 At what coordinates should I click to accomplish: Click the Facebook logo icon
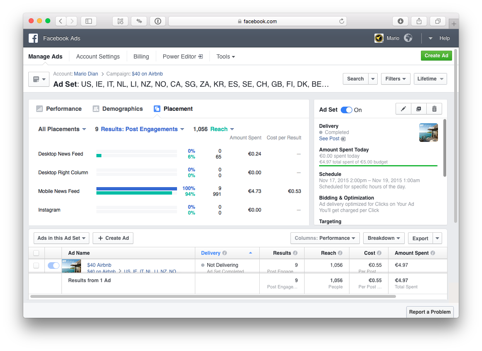[x=33, y=38]
